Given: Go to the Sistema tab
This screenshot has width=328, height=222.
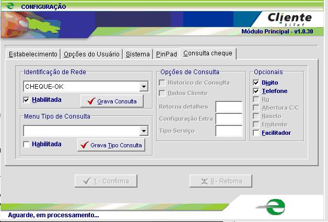Looking at the screenshot, I should (x=138, y=54).
